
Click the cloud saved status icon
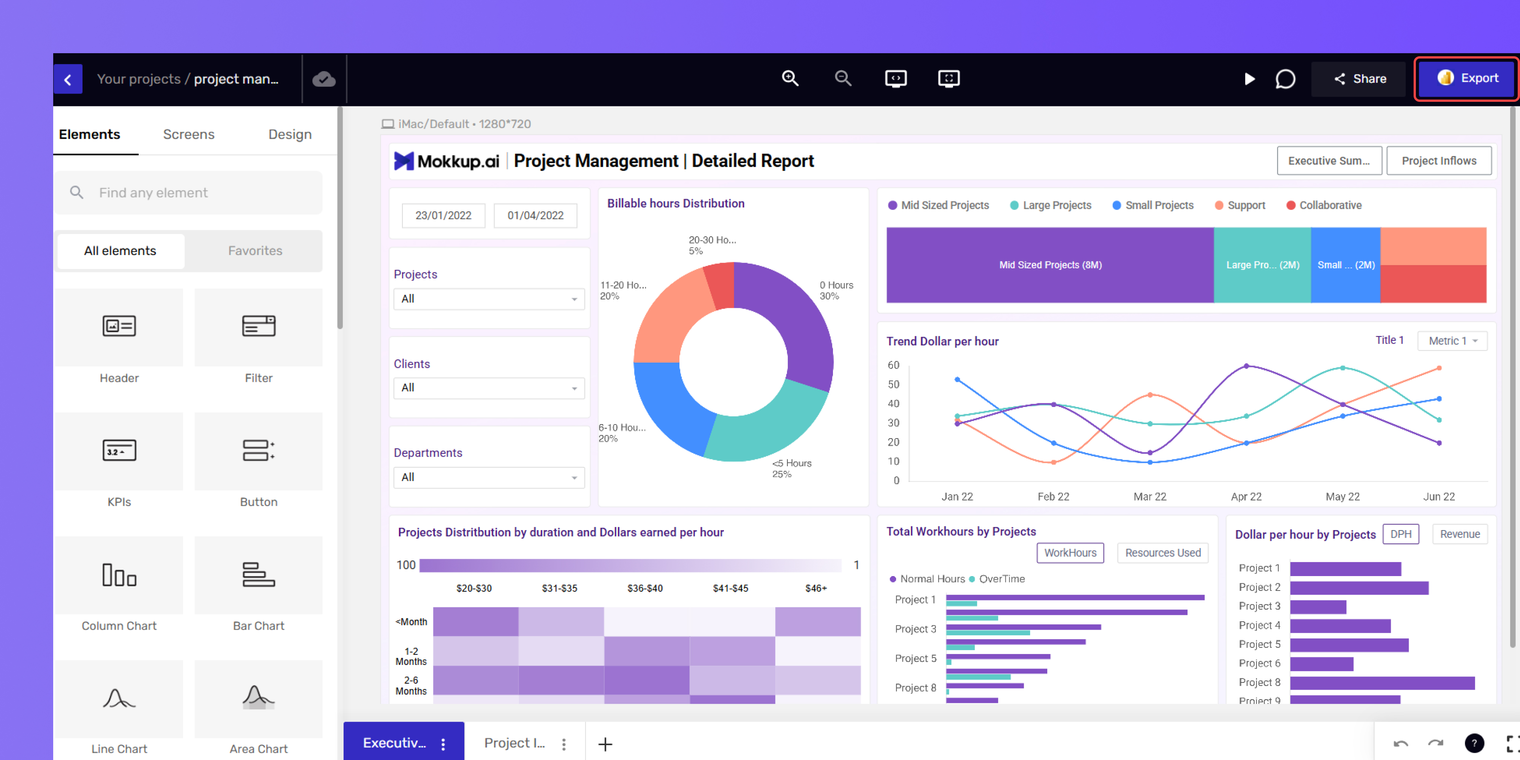pos(324,79)
